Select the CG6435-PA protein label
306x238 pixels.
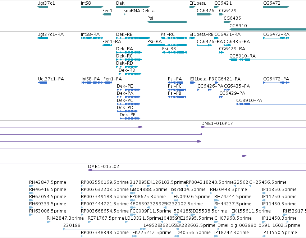pos(237,86)
